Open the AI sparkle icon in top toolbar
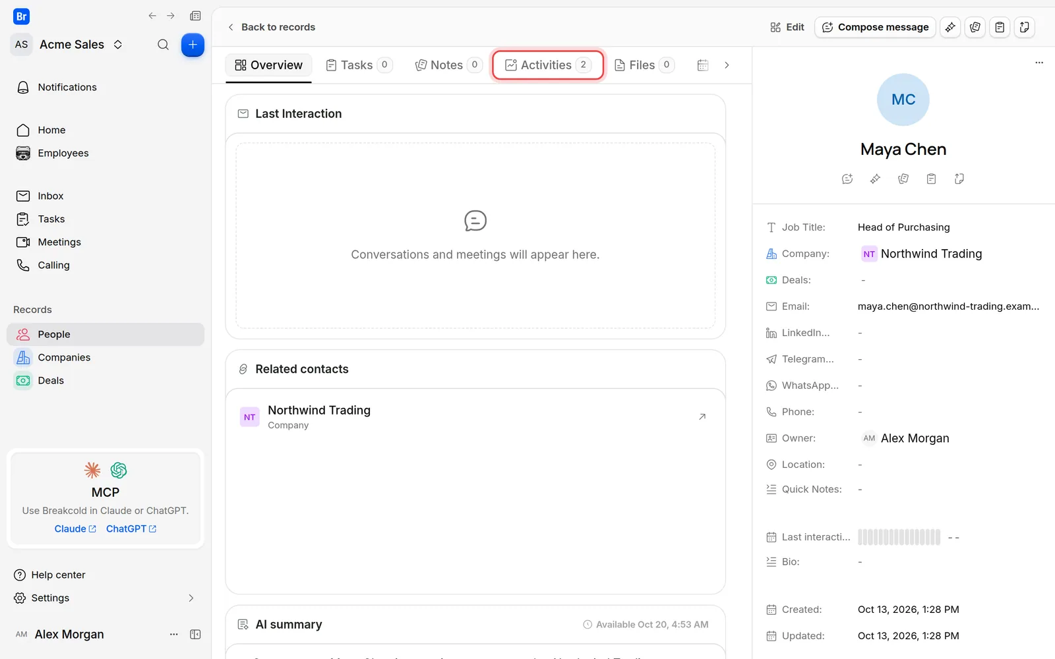Viewport: 1055px width, 659px height. (x=950, y=27)
